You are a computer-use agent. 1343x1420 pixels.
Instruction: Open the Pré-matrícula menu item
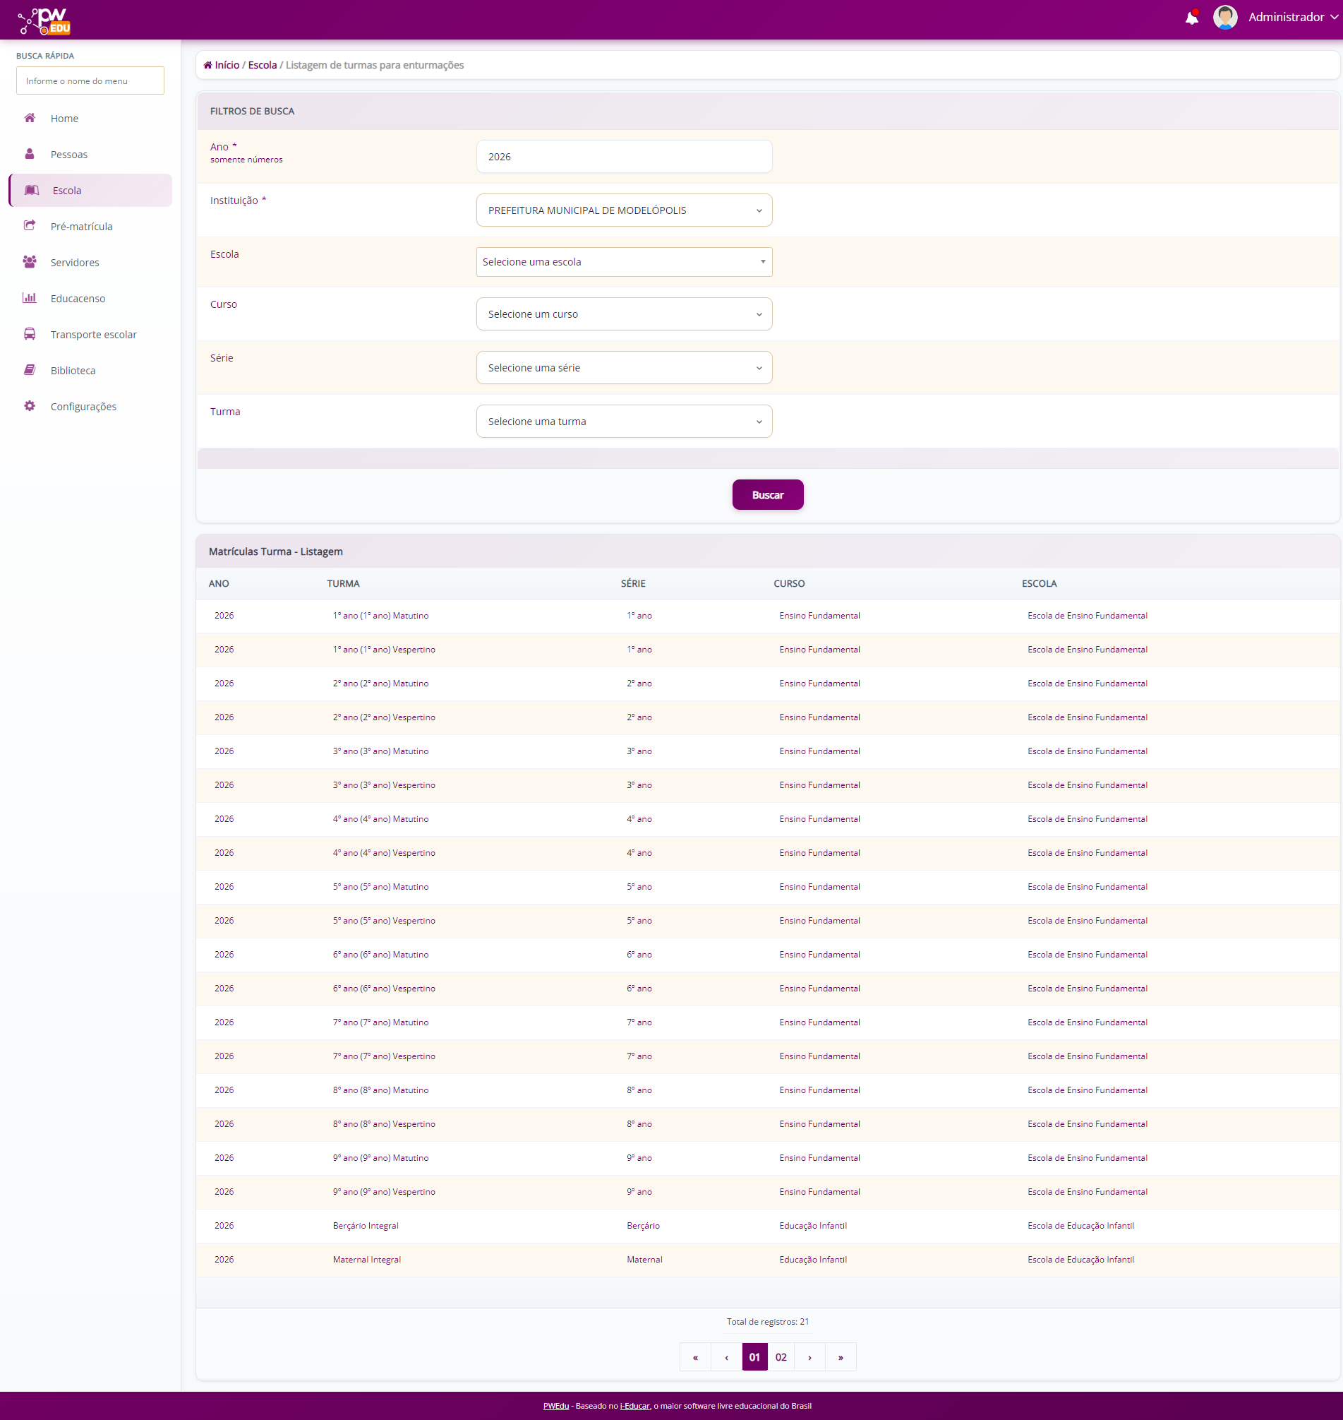tap(82, 227)
